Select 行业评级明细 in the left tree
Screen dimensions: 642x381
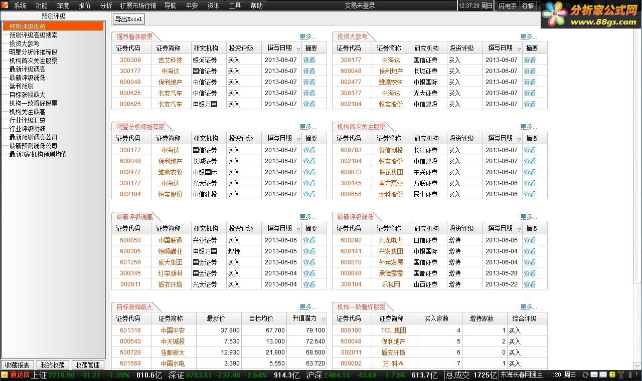point(27,129)
